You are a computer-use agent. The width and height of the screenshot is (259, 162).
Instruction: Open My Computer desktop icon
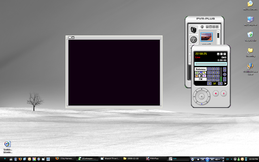click(251, 21)
